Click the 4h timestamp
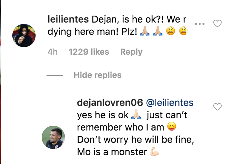Image resolution: width=225 pixels, height=164 pixels. (52, 52)
